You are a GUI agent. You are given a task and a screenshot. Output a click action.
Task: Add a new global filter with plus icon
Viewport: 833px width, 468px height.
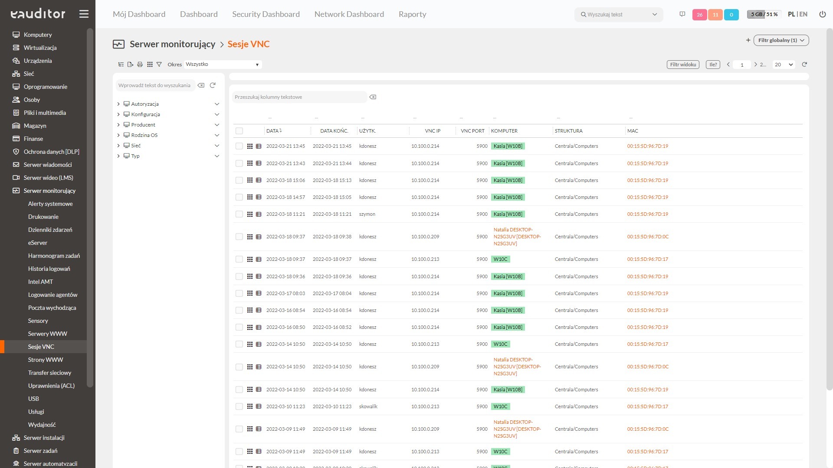[x=748, y=40]
